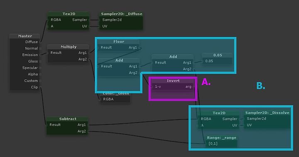Click Sampler input of the _Dissolve Tex2D node

point(230,119)
